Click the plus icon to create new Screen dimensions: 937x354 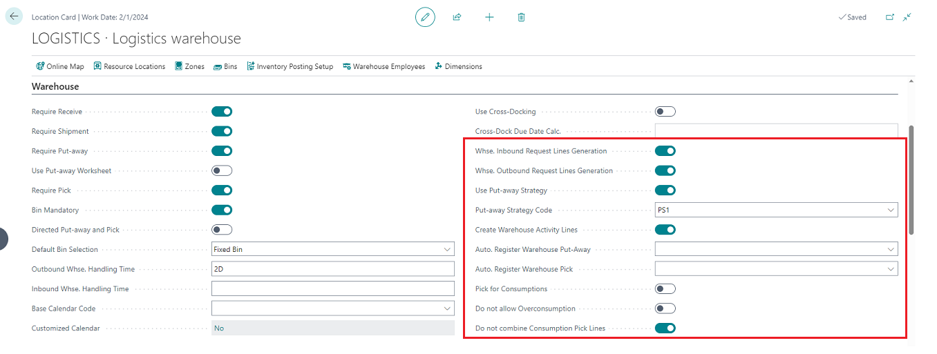489,17
